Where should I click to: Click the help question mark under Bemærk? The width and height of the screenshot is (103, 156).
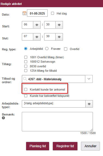pos(3,118)
